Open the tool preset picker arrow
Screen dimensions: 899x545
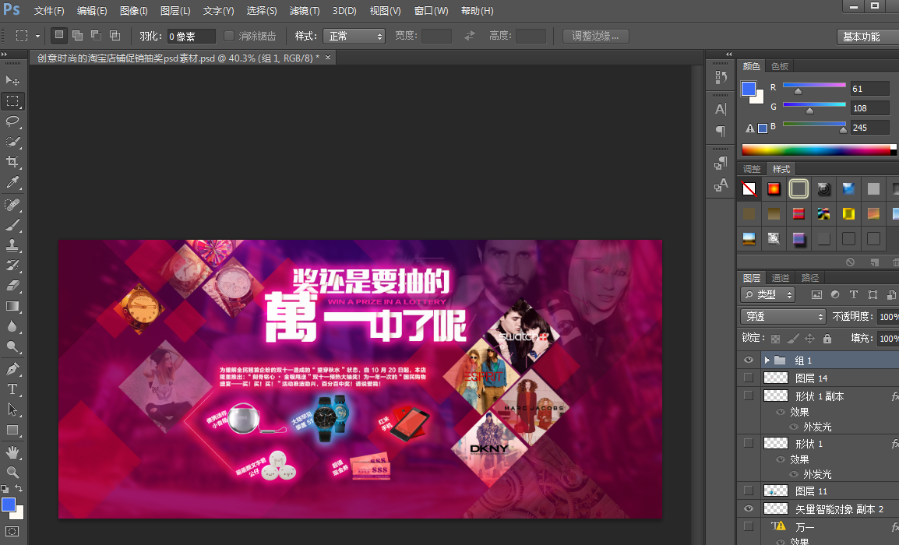coord(37,36)
